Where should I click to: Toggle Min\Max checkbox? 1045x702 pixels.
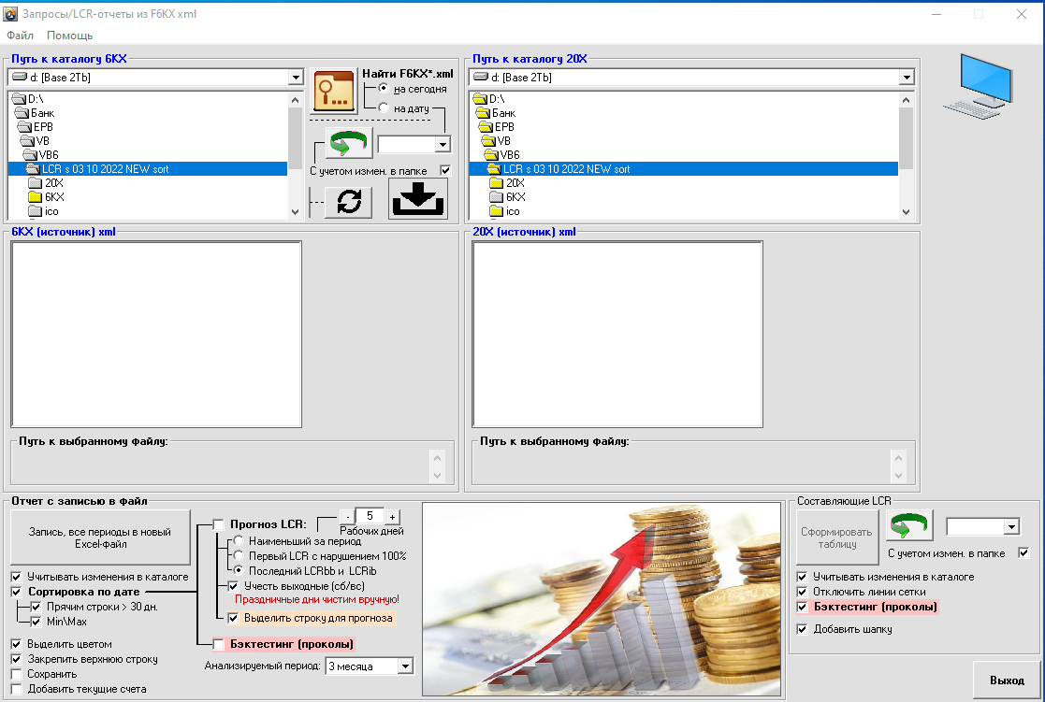click(36, 622)
